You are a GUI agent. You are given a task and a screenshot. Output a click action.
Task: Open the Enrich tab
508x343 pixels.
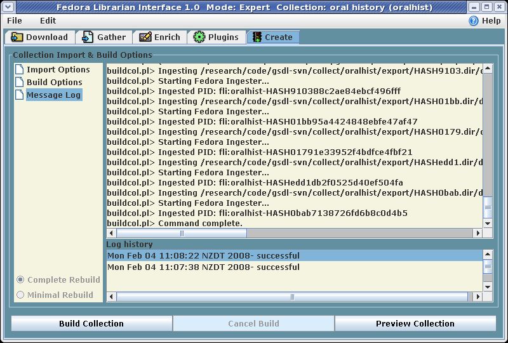(159, 37)
